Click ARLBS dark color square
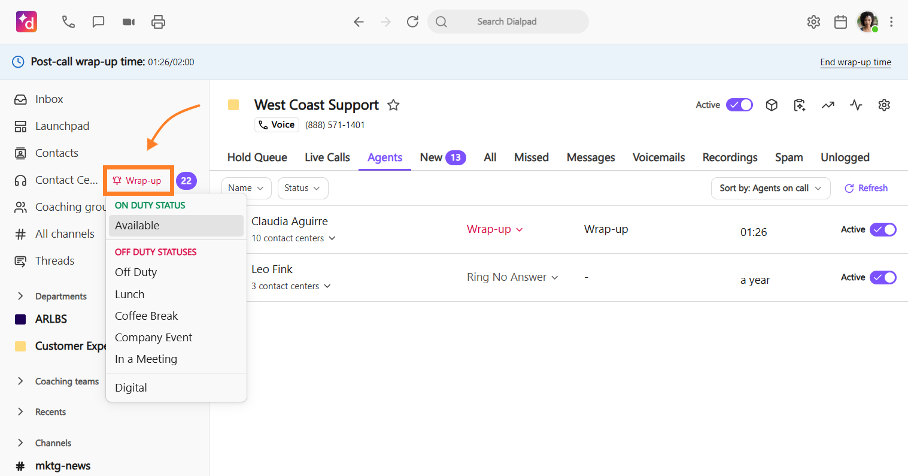Screen dimensions: 908x476 tap(20, 319)
